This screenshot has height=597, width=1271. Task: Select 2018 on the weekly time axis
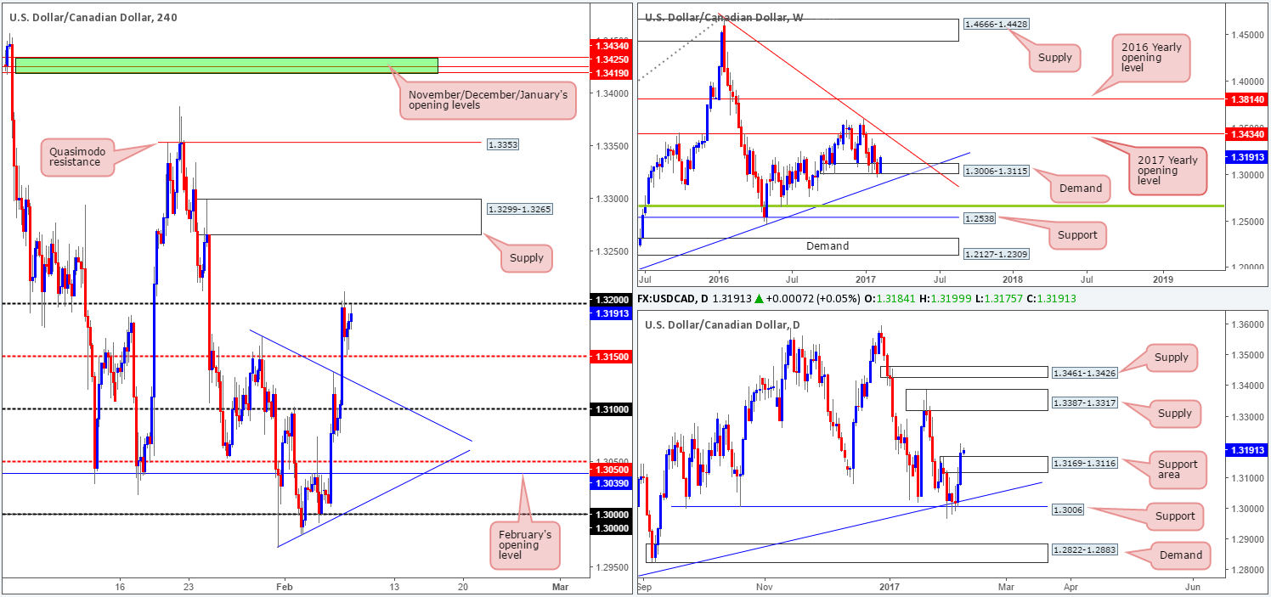1014,278
